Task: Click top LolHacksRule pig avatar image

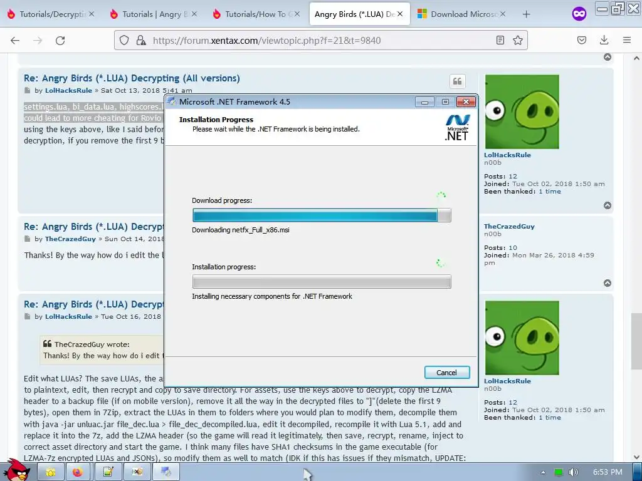Action: [x=522, y=111]
